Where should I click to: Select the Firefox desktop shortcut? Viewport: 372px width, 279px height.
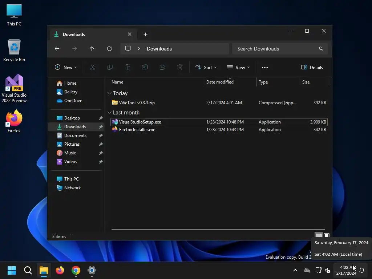click(x=14, y=121)
